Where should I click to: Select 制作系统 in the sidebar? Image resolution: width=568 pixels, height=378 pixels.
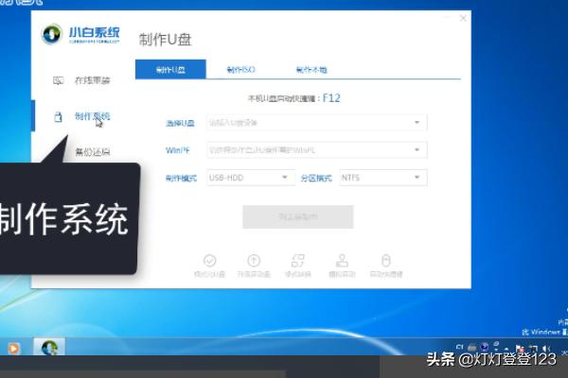[81, 116]
